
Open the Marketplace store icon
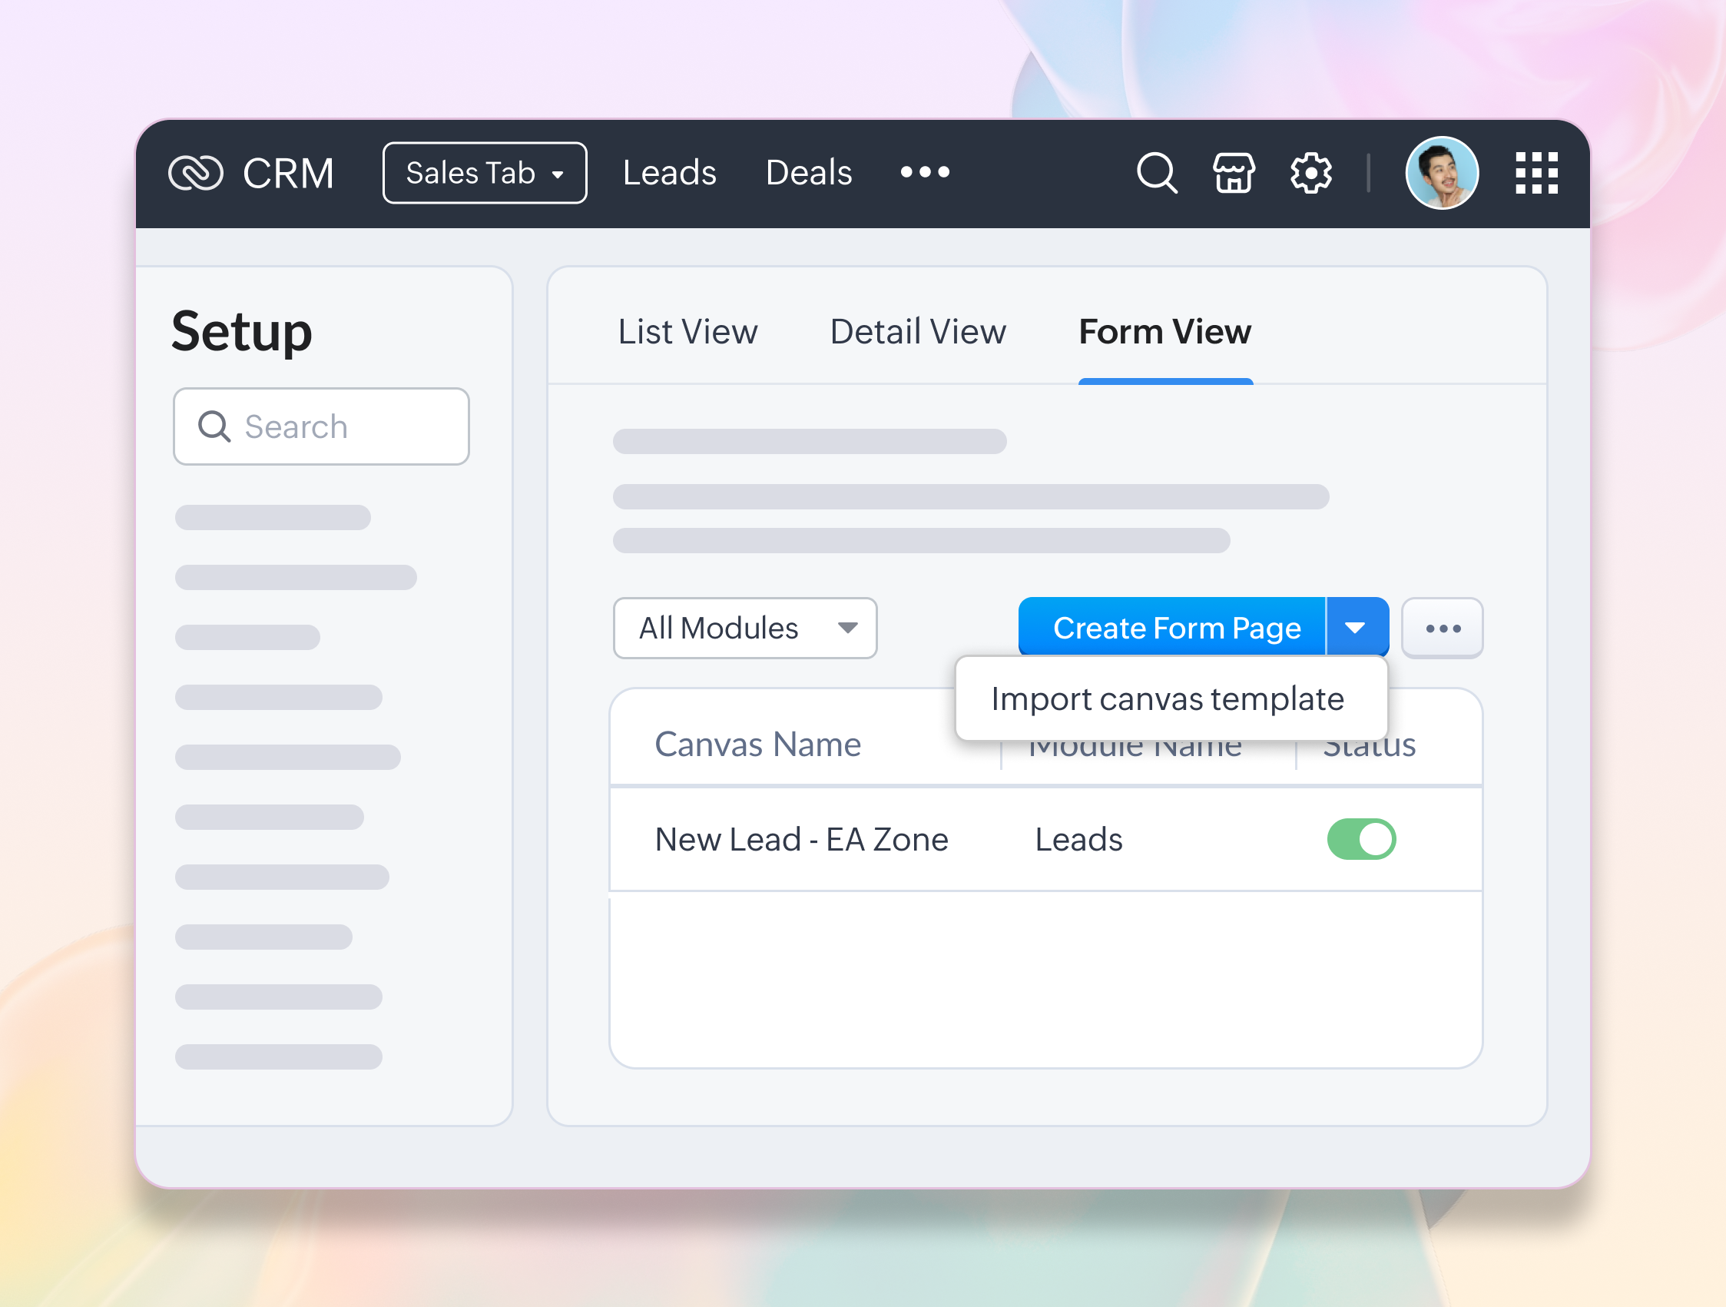tap(1233, 172)
